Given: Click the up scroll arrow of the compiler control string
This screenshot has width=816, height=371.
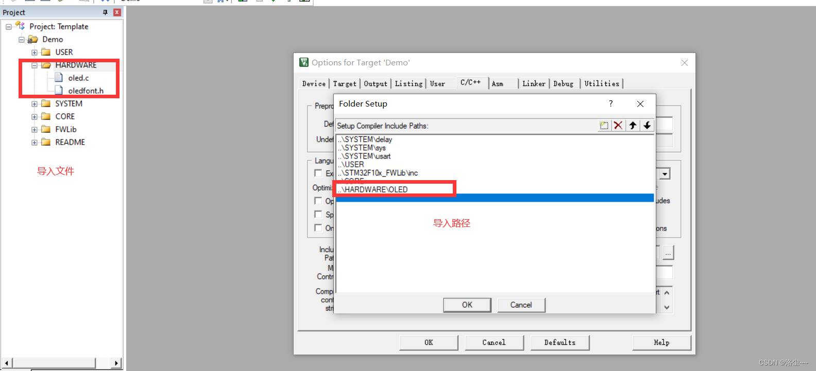Looking at the screenshot, I should click(667, 293).
